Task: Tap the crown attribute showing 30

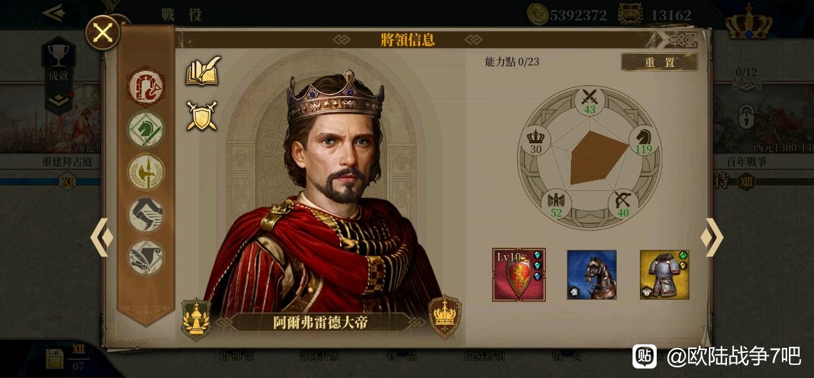Action: point(535,141)
